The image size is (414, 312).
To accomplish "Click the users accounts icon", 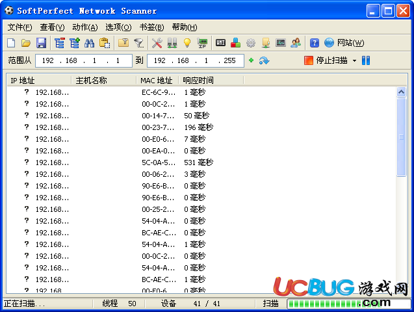I will tap(296, 43).
